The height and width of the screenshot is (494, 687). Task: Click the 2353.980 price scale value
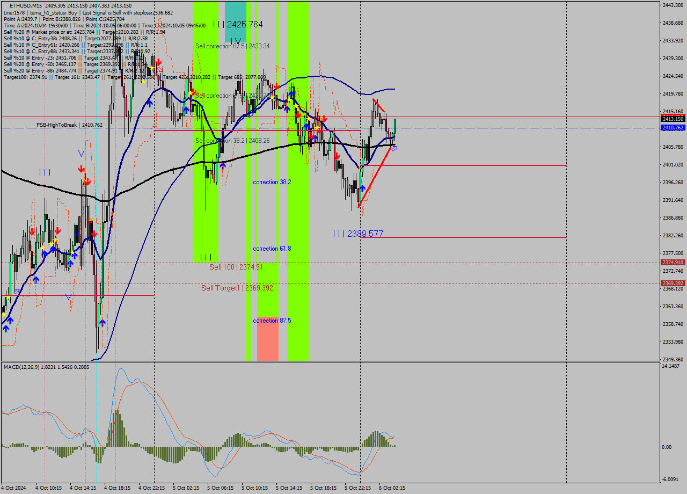pyautogui.click(x=673, y=342)
